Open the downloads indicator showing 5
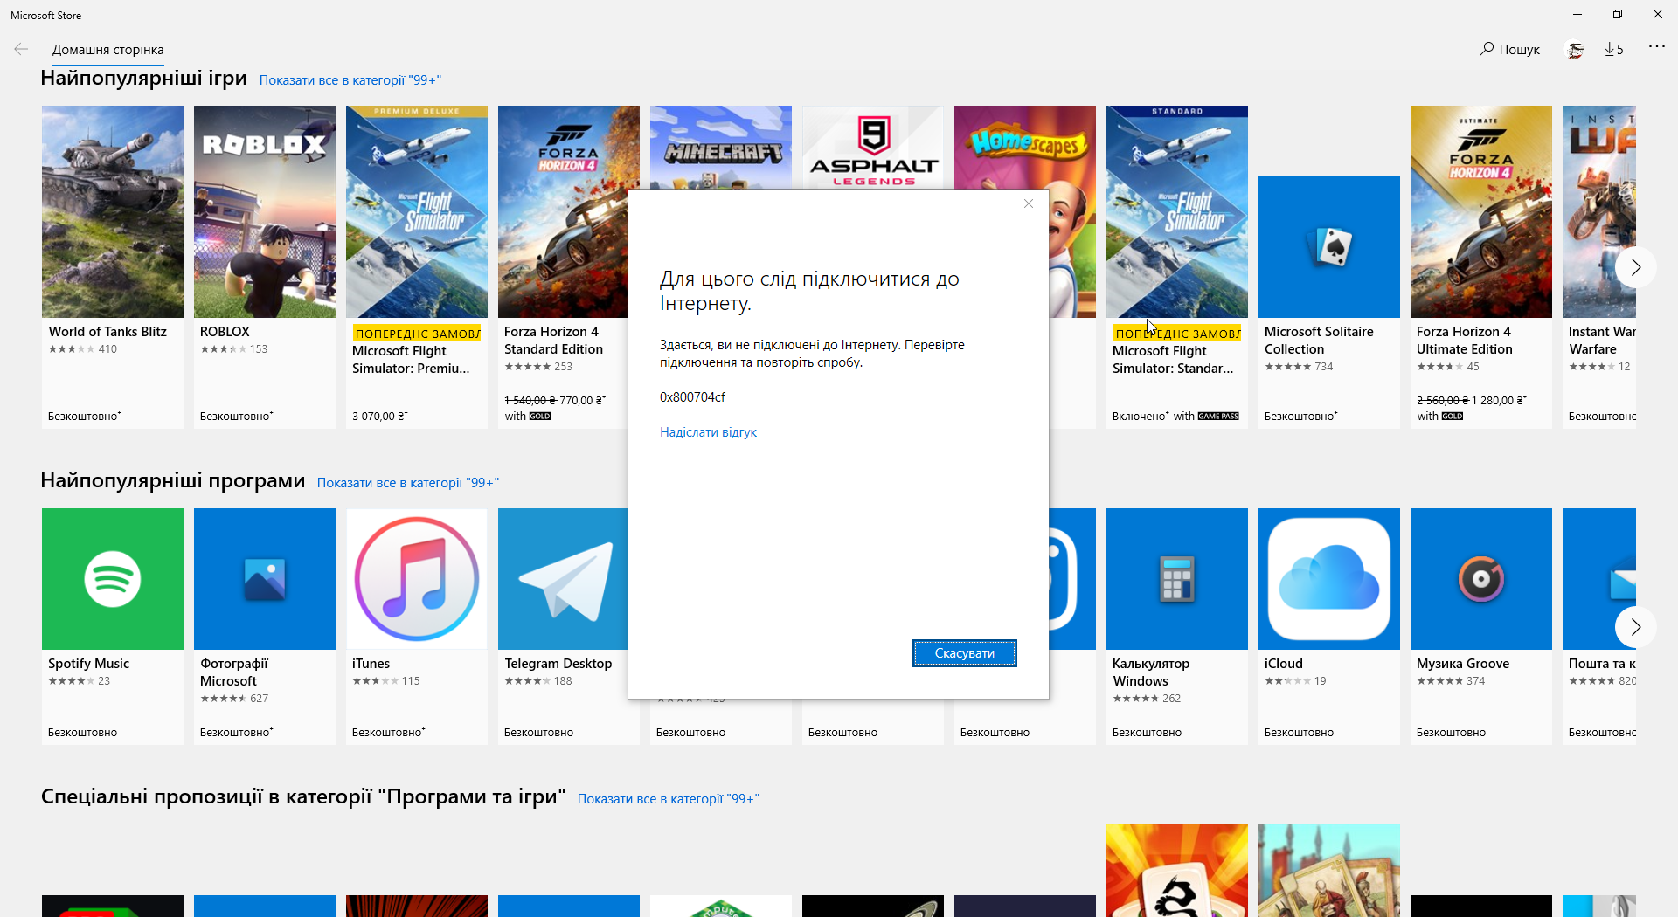The height and width of the screenshot is (917, 1678). [x=1614, y=49]
